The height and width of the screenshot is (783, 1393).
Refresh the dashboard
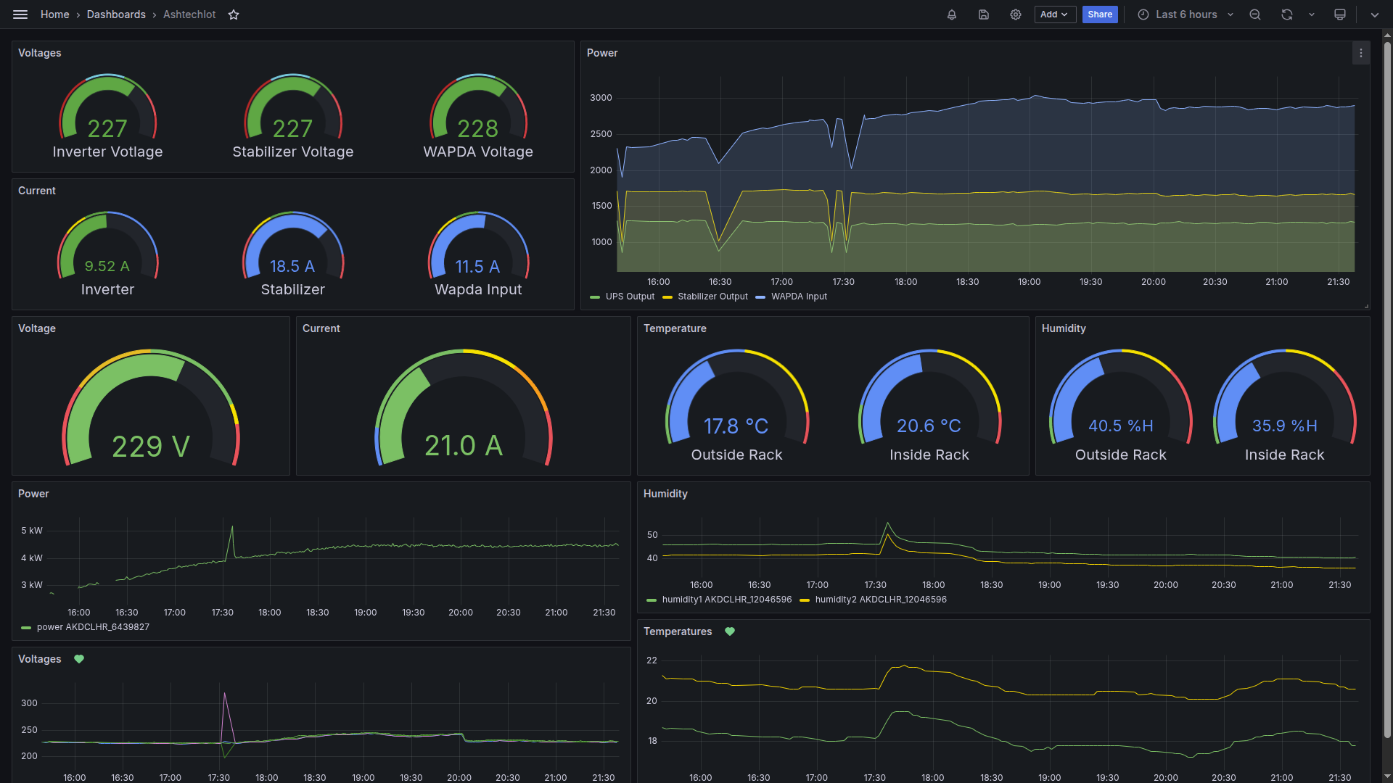pyautogui.click(x=1287, y=14)
